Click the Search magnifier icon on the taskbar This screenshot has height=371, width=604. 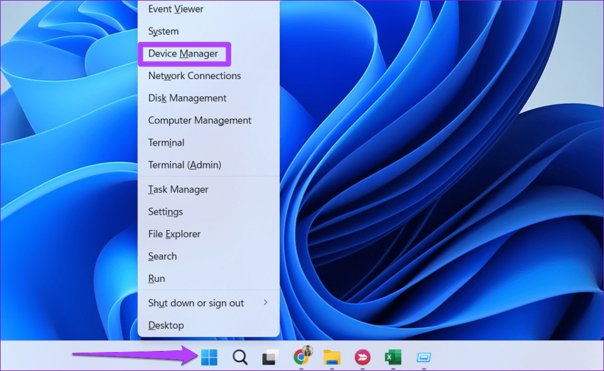[x=239, y=357]
